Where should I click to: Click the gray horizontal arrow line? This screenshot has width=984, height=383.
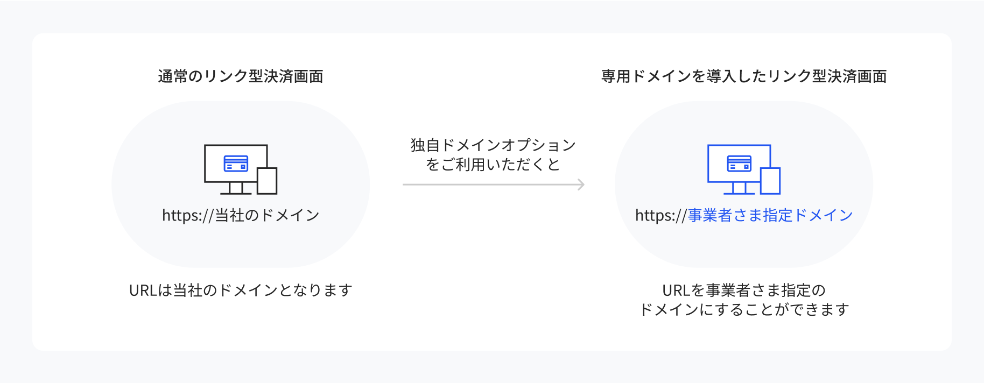tap(494, 185)
